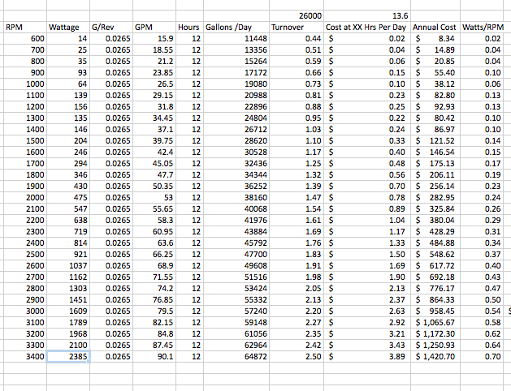Viewport: 511px width, 391px height.
Task: Click wattage cell showing 475
Action: (x=68, y=197)
